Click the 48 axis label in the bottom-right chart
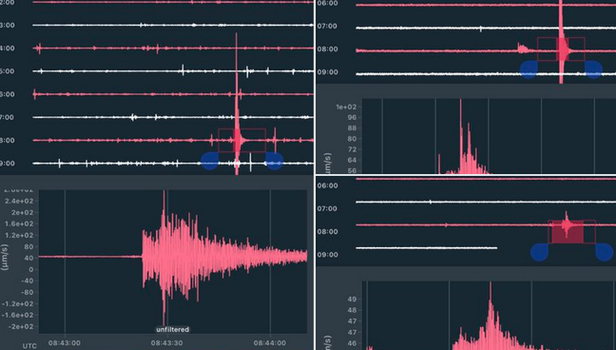Viewport: 616px width, 350px height. pos(352,310)
